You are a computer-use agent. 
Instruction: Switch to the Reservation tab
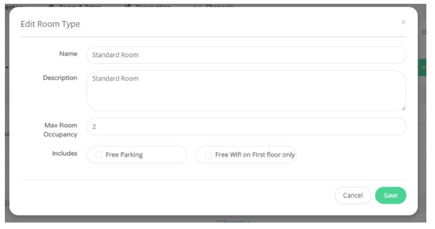tap(153, 5)
